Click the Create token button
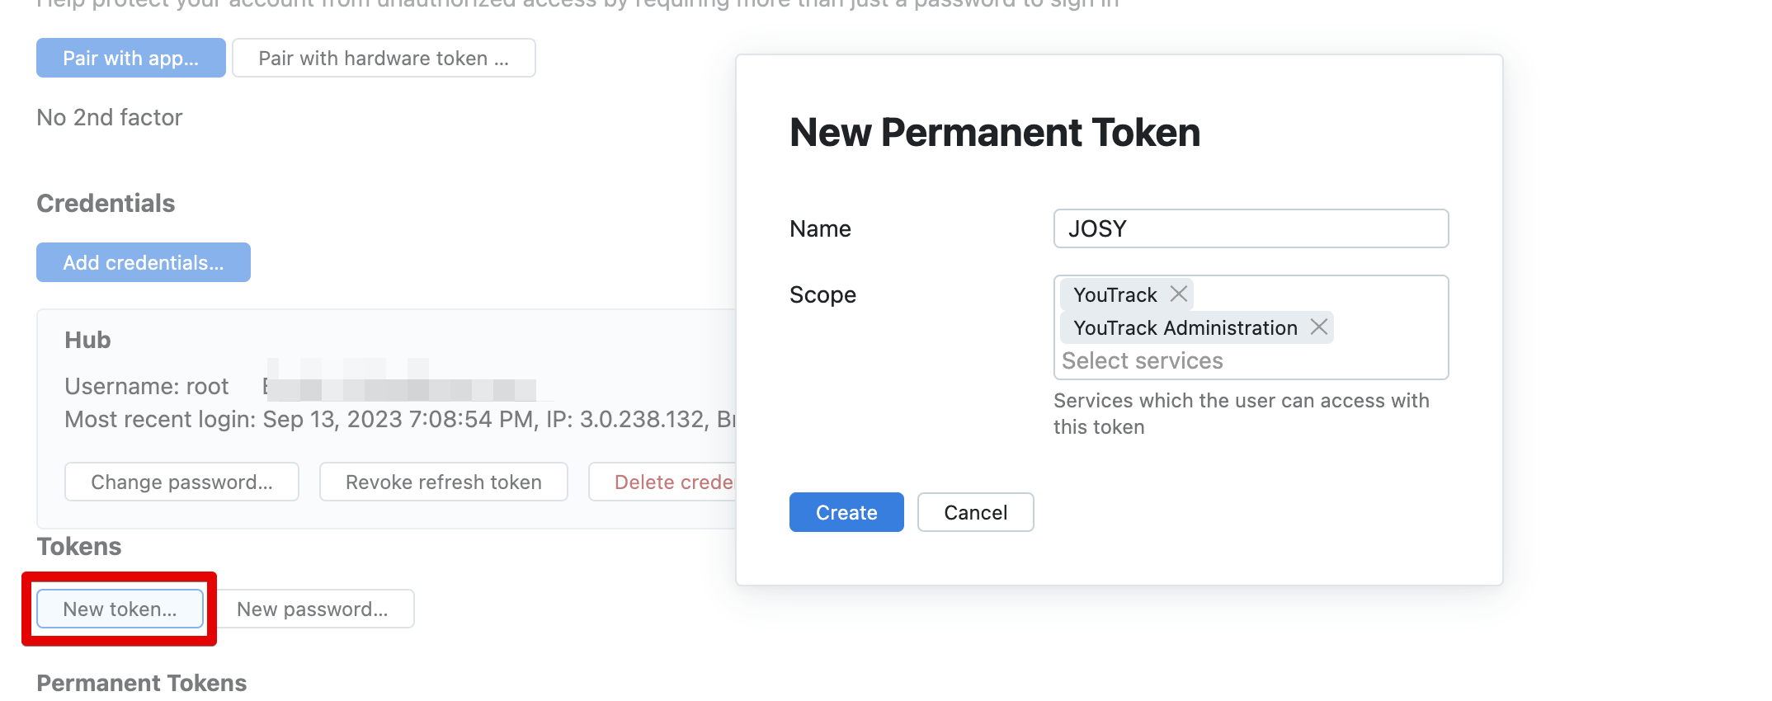1772x701 pixels. pyautogui.click(x=846, y=512)
